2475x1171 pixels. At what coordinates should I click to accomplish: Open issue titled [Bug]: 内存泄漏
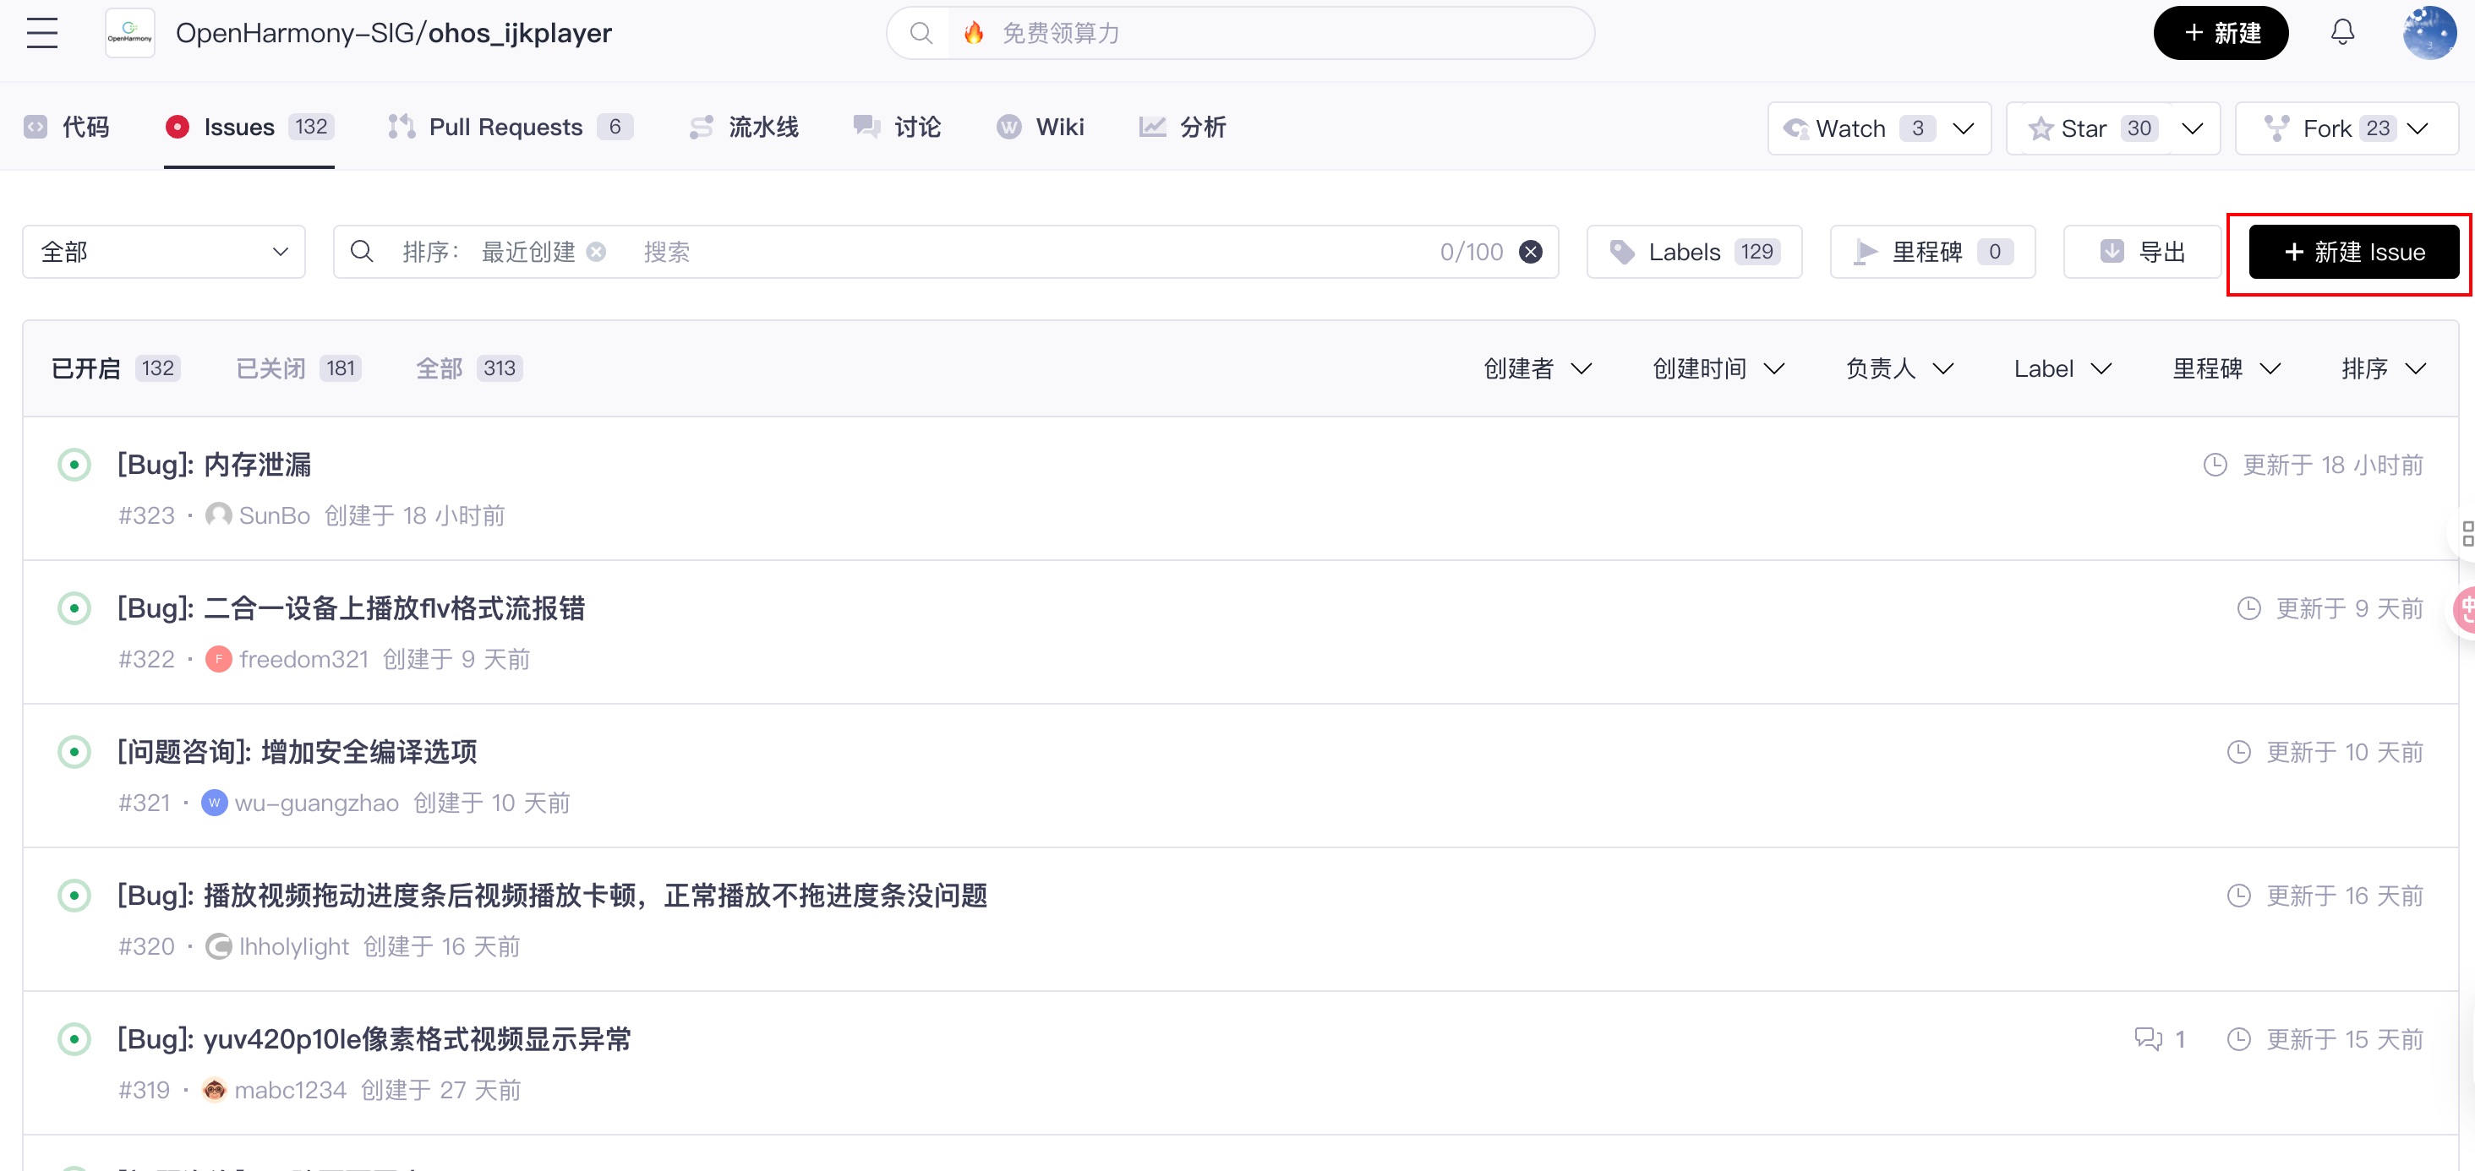coord(213,465)
